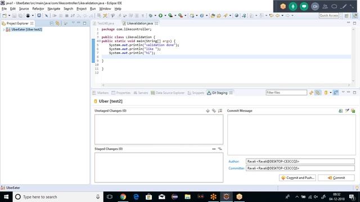Click the Commit button
Screen dimensions: 360x202
click(336, 178)
